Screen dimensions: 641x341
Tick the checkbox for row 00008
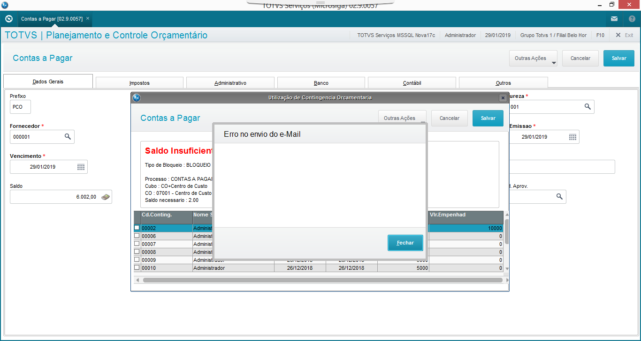(137, 252)
